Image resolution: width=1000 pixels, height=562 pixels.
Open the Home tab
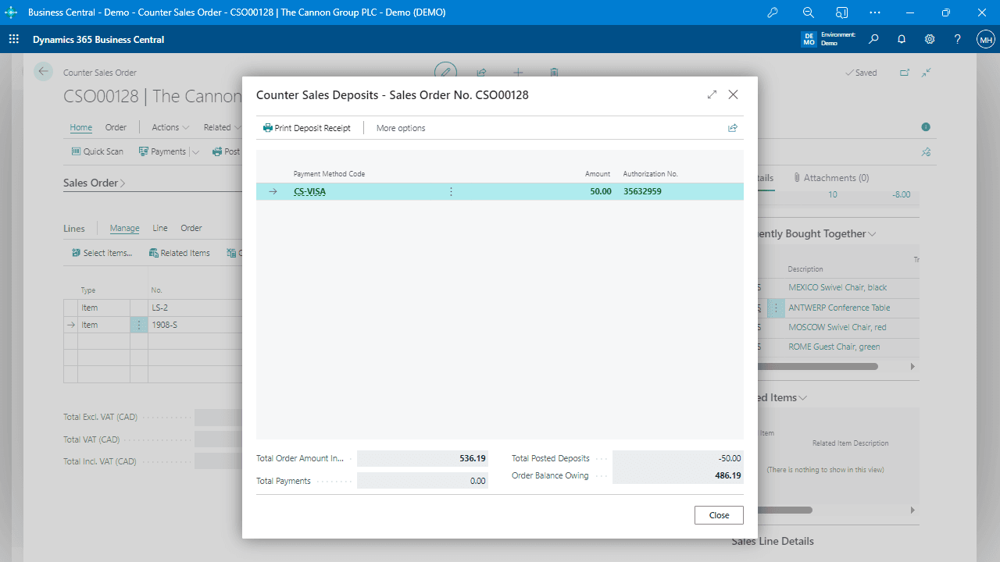[80, 127]
